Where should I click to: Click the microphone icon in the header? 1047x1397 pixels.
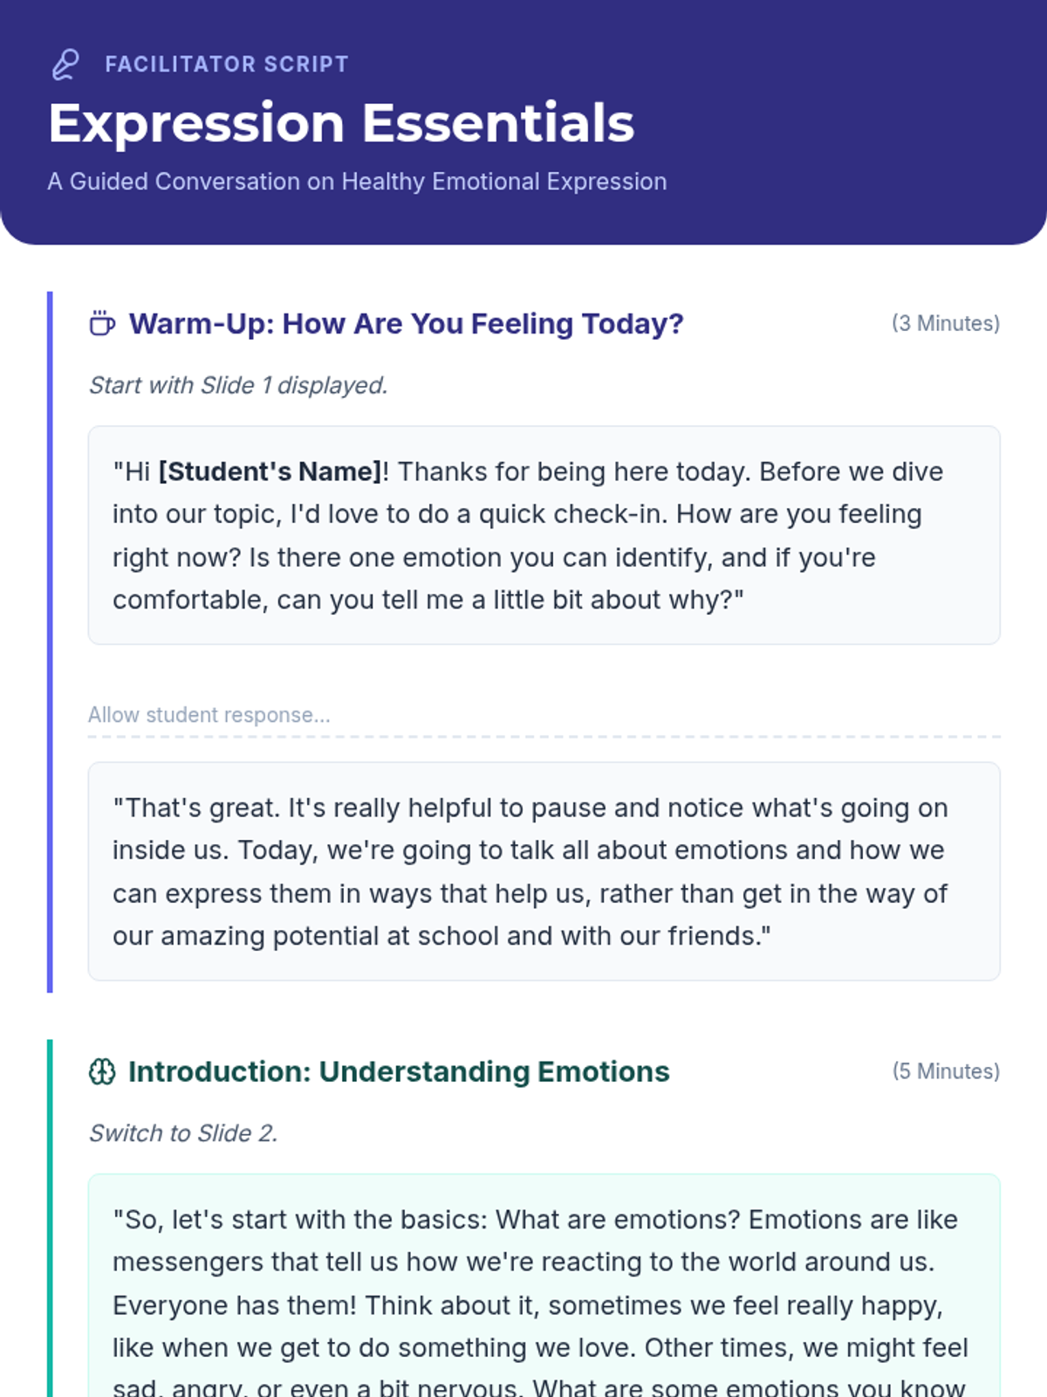[x=65, y=65]
